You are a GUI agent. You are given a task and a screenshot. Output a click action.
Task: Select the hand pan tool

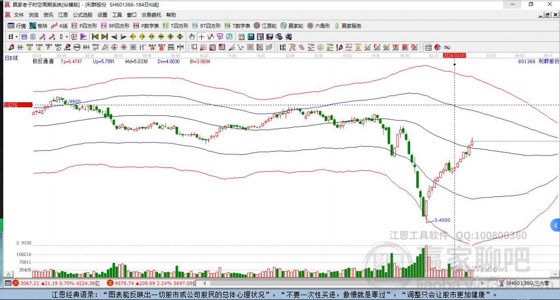point(192,37)
